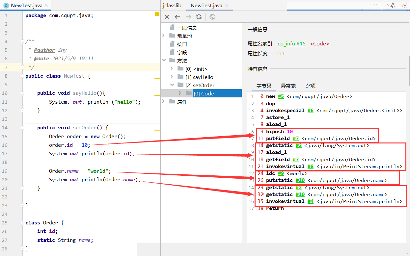Close the jclasslib NewTest.java tab
This screenshot has width=410, height=256.
227,5
